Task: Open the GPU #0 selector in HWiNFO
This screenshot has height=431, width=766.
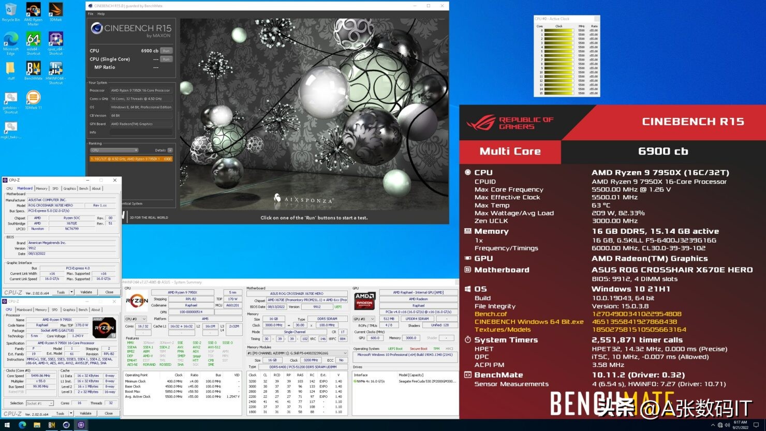Action: [364, 319]
